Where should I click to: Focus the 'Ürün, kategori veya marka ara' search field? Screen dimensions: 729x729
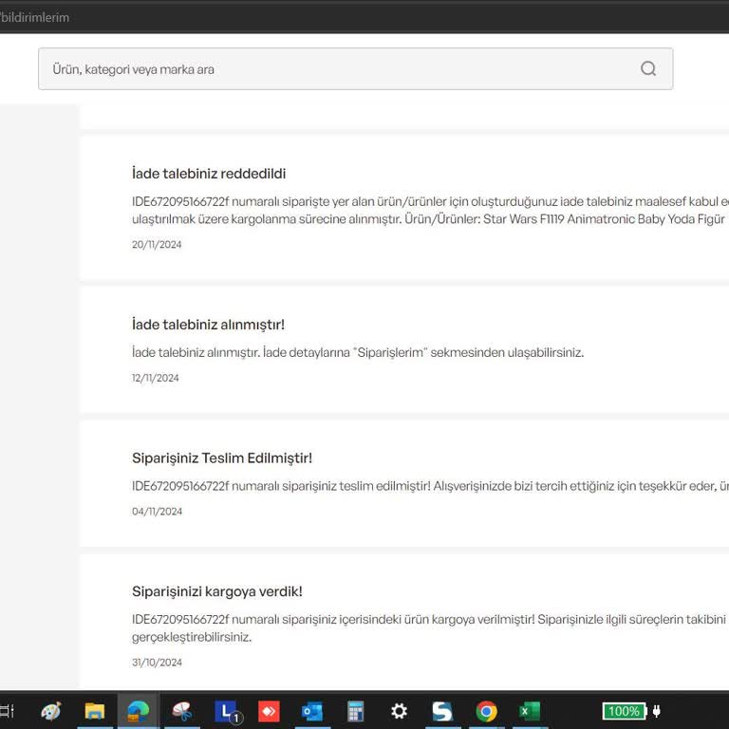click(355, 68)
